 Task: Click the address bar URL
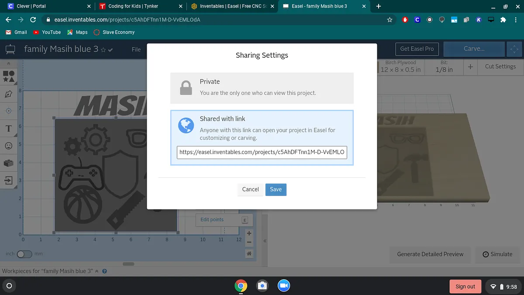(x=128, y=20)
